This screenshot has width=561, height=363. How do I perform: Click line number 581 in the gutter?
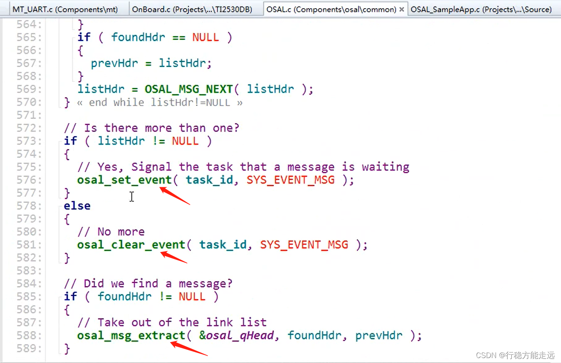pyautogui.click(x=29, y=245)
